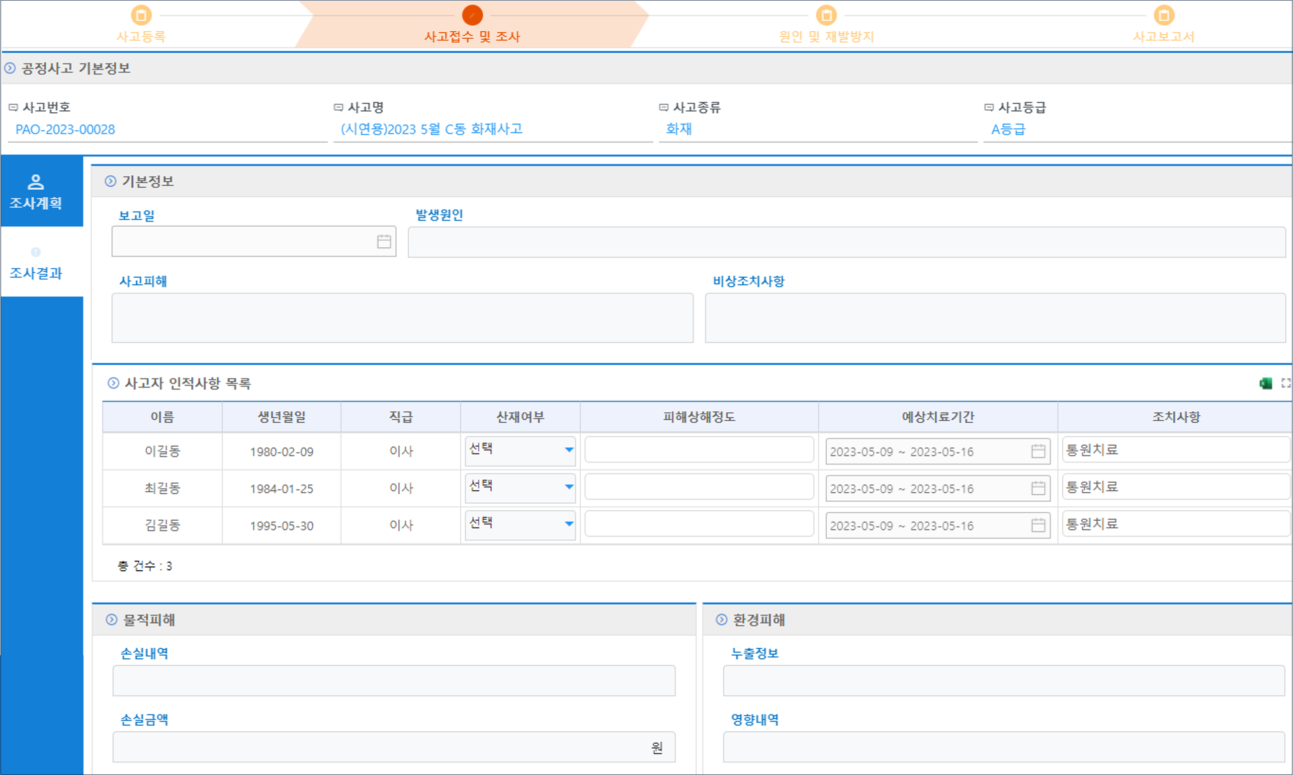Open 산재여부 dropdown for 최길동
Viewport: 1293px width, 775px height.
coord(520,488)
